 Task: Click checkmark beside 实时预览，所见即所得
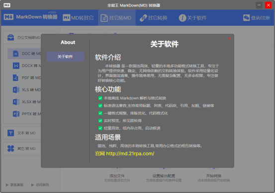coord(100,121)
